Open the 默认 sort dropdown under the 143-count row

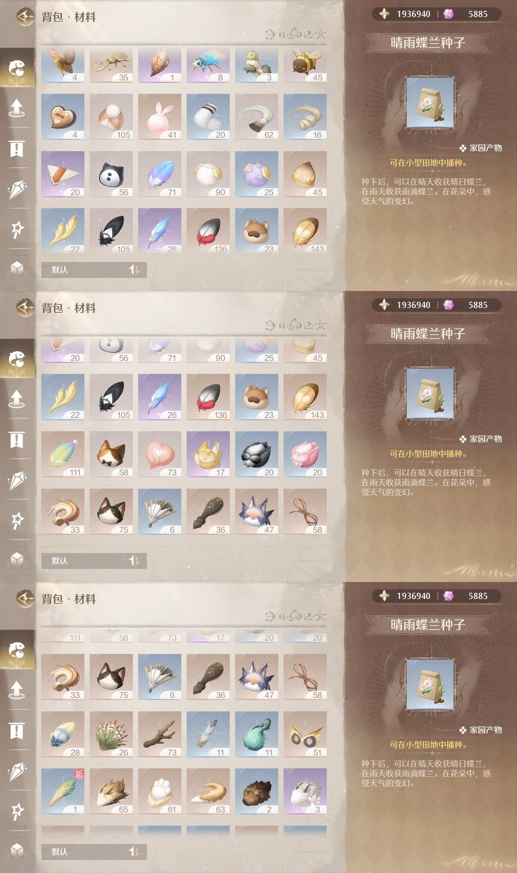(82, 270)
